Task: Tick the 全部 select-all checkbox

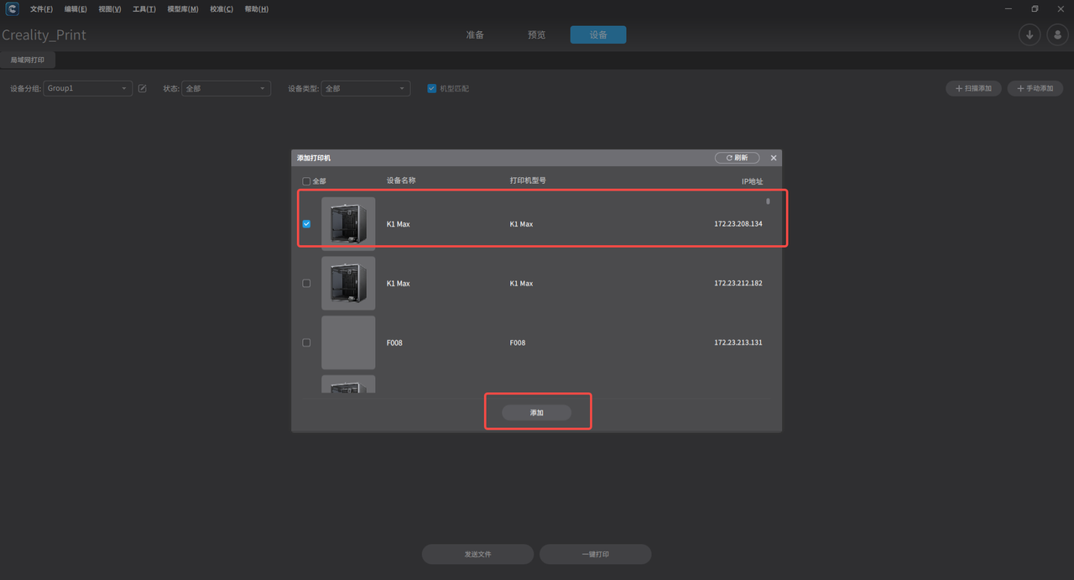Action: click(306, 181)
